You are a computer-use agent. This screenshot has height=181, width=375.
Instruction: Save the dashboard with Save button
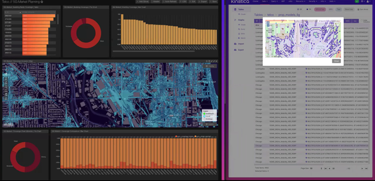click(213, 2)
